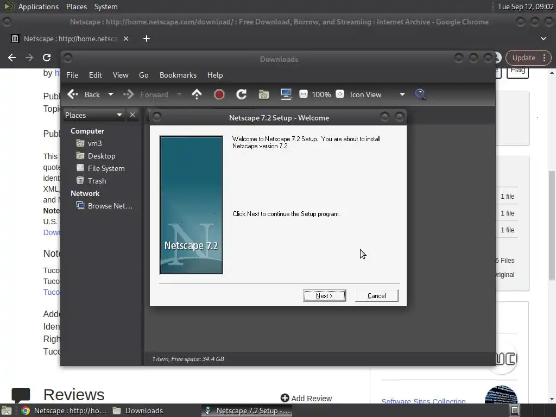The width and height of the screenshot is (556, 417).
Task: Switch to Netscape 7.2 Setup in taskbar
Action: pyautogui.click(x=248, y=410)
